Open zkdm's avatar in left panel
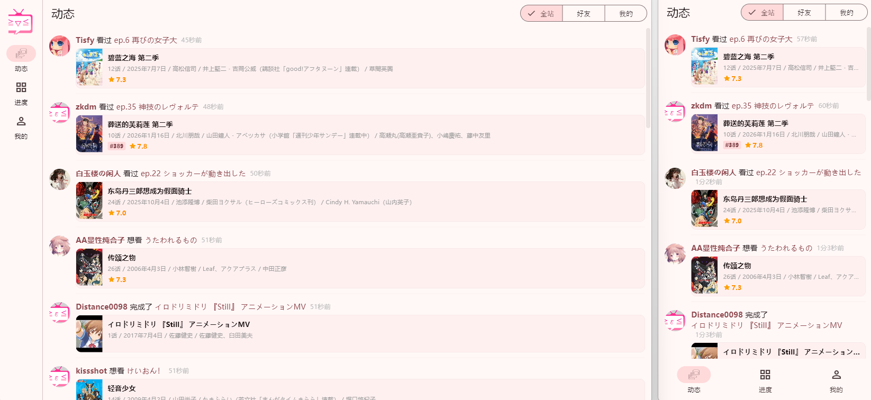Viewport: 871px width, 400px height. coord(60,113)
